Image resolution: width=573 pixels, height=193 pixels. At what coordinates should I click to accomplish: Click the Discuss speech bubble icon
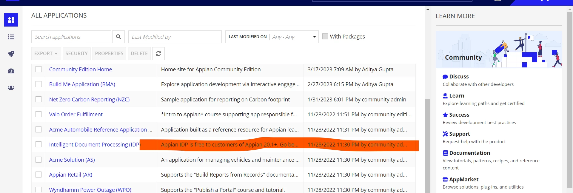[x=445, y=77]
